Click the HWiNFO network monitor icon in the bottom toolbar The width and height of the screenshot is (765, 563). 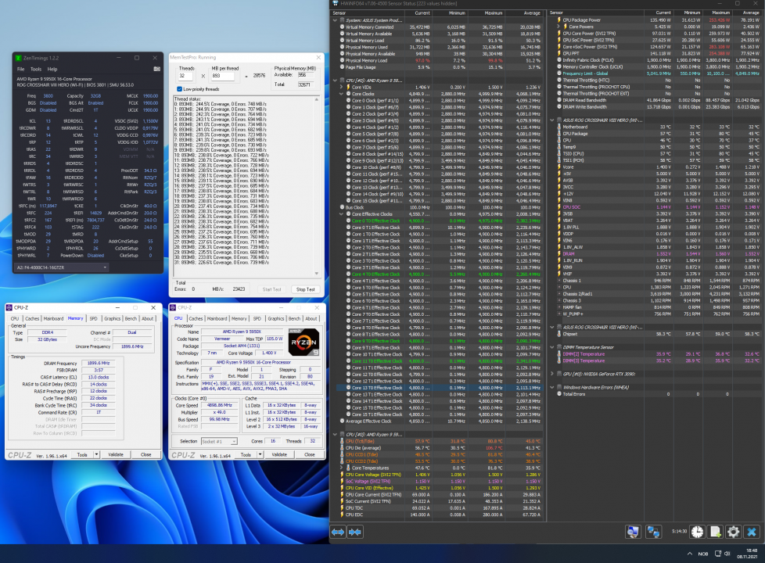(654, 531)
